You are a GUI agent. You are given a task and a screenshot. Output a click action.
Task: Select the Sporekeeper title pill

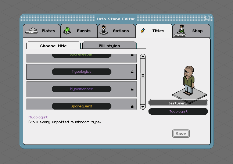[x=82, y=55]
